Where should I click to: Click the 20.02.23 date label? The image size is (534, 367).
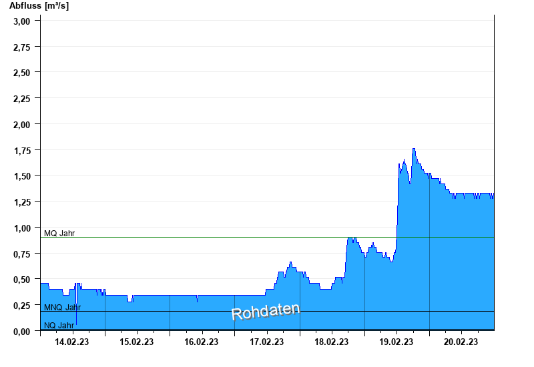point(461,342)
